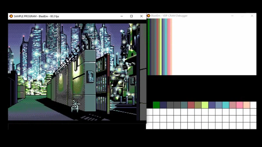Click the BlastEm icon in SAMPLE PROGRAM title bar
This screenshot has height=147, width=262.
click(11, 16)
